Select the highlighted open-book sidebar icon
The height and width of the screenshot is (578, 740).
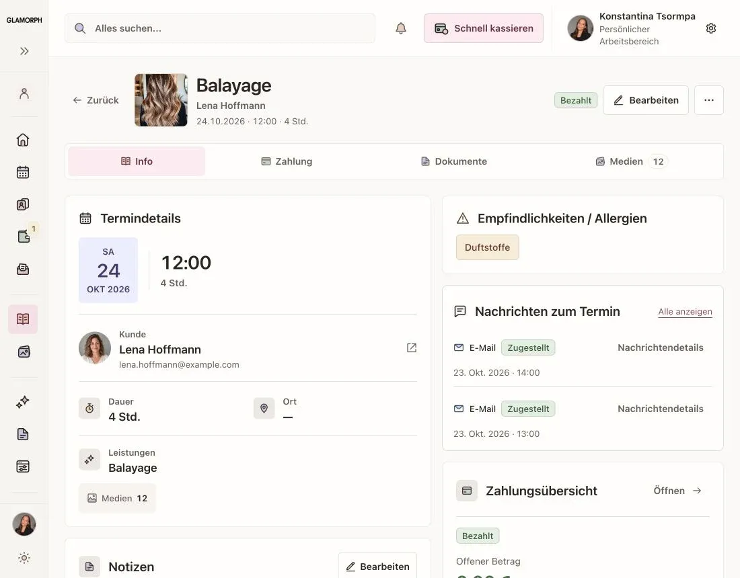click(23, 319)
